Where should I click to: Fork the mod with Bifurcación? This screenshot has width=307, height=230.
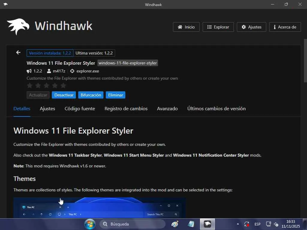[91, 95]
